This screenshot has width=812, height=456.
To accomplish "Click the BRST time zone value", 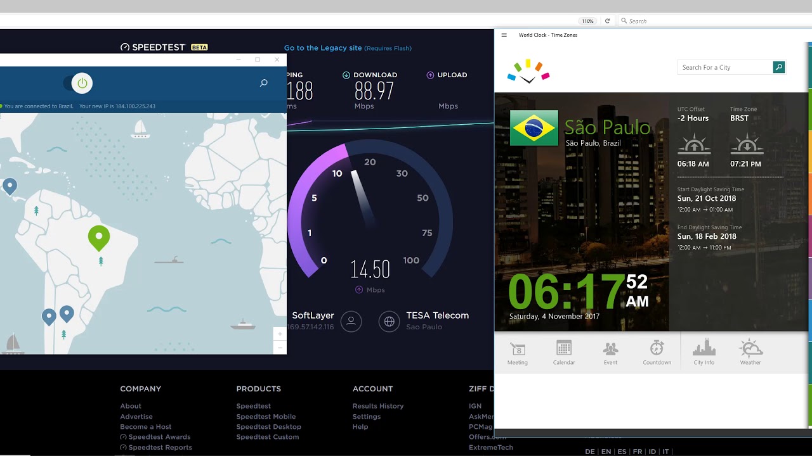I will (x=739, y=118).
